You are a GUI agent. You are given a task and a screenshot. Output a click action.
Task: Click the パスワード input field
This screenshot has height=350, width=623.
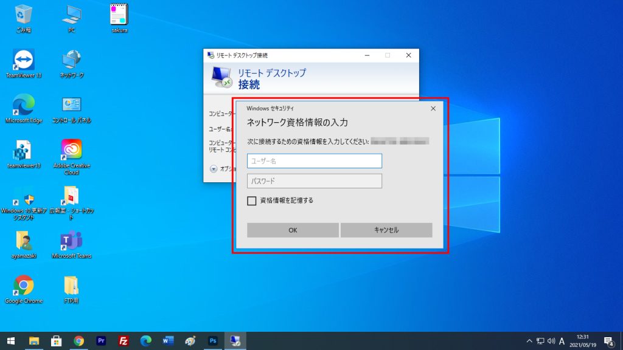(x=314, y=181)
